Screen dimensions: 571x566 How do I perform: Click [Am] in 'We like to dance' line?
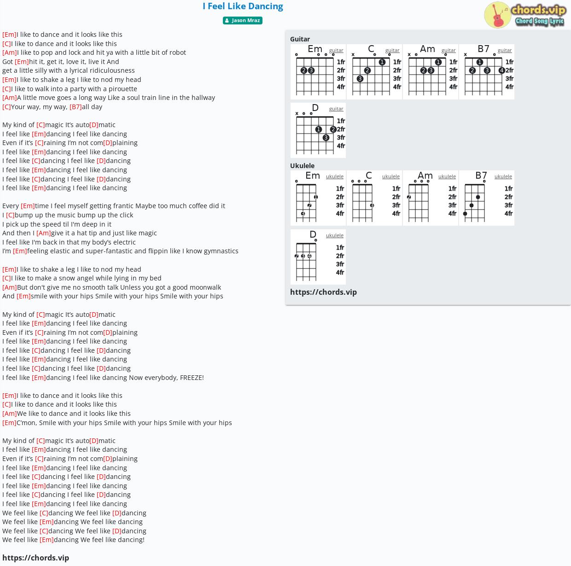pyautogui.click(x=10, y=414)
